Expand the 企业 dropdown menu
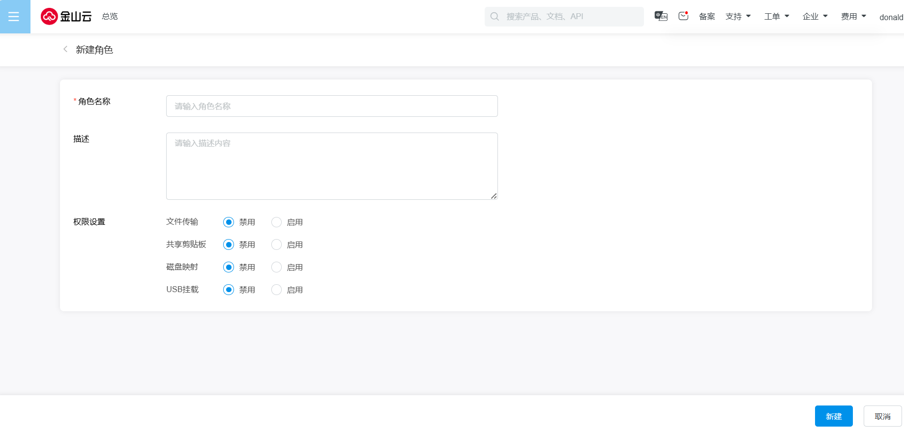 pos(815,17)
